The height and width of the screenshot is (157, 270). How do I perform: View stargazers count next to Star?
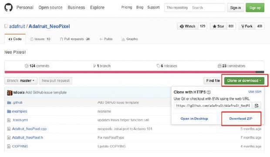(231, 26)
